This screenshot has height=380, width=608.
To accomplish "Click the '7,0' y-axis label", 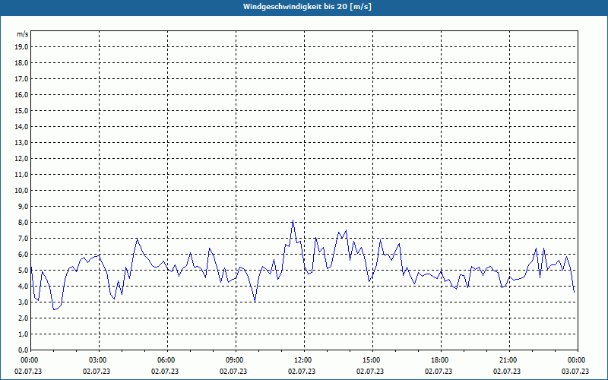I will click(x=23, y=238).
